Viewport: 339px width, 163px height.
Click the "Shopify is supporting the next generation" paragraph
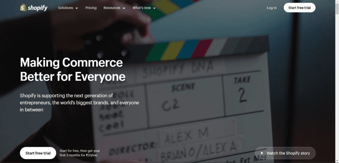coord(79,102)
